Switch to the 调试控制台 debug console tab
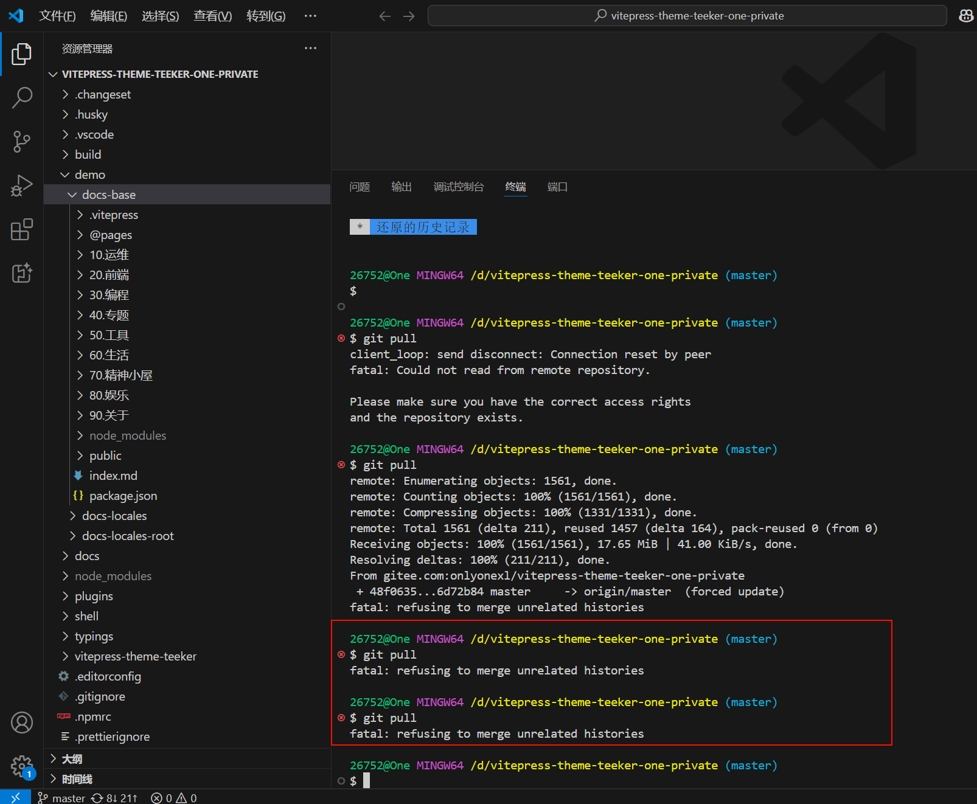The height and width of the screenshot is (804, 977). coord(459,187)
